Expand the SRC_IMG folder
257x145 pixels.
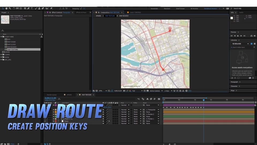pos(1,60)
